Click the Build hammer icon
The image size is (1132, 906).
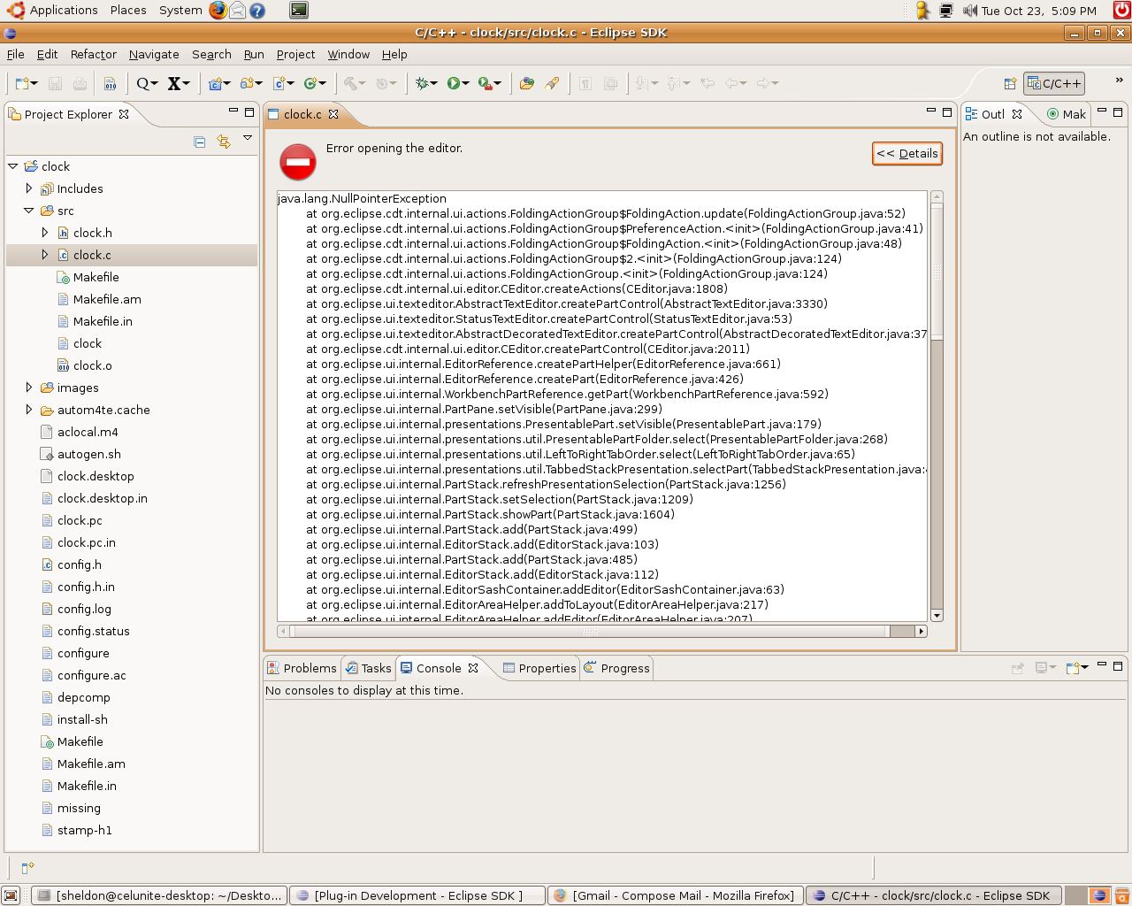(351, 83)
